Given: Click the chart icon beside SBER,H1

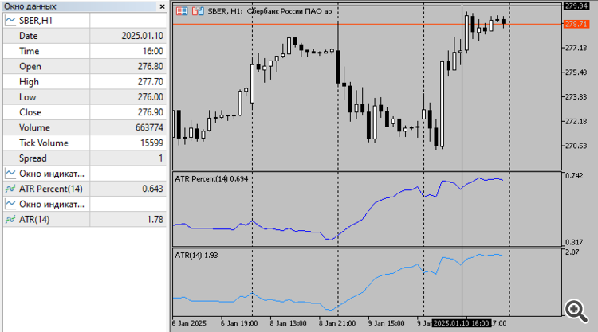Looking at the screenshot, I should pyautogui.click(x=10, y=21).
